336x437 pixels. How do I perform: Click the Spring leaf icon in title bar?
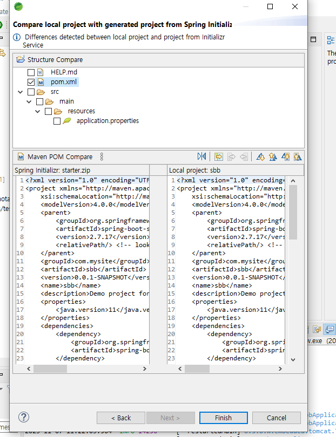(18, 6)
